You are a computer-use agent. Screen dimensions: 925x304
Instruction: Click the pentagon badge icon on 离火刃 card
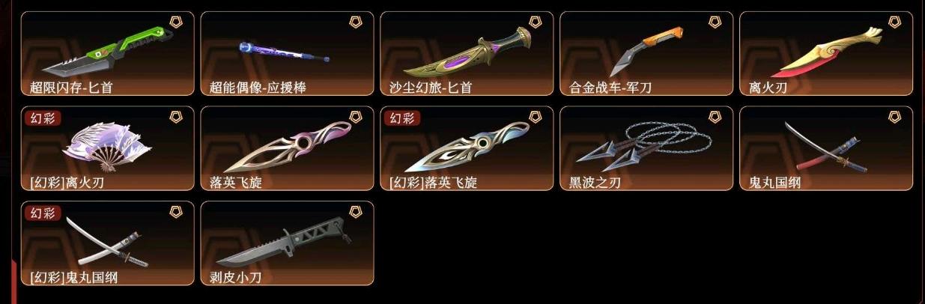tap(895, 22)
